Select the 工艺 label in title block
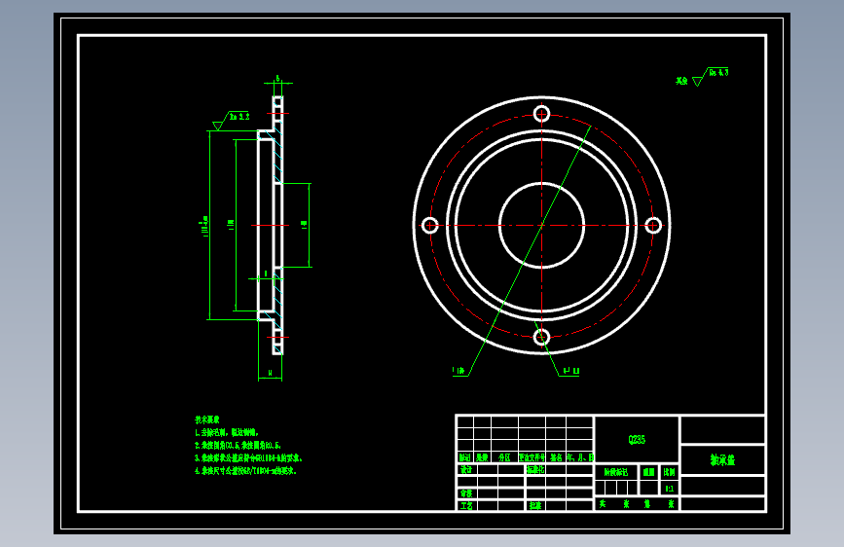Screen dimensions: 844x547 pyautogui.click(x=466, y=506)
